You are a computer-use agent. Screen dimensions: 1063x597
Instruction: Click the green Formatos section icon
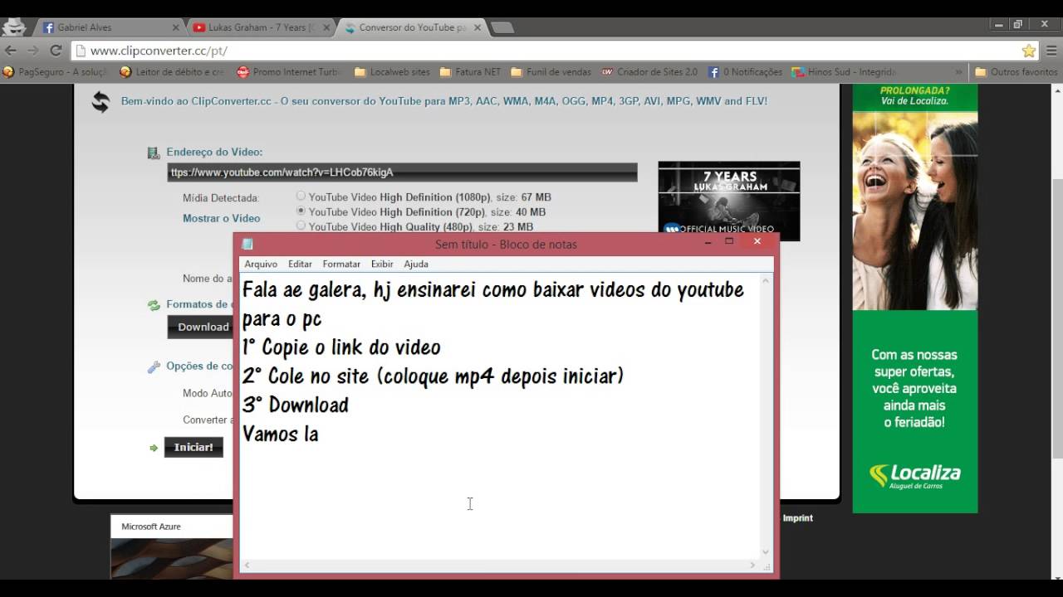pyautogui.click(x=154, y=305)
